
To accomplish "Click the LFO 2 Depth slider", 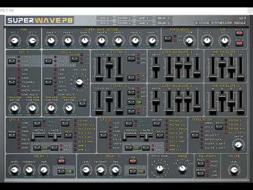I will [x=130, y=137].
